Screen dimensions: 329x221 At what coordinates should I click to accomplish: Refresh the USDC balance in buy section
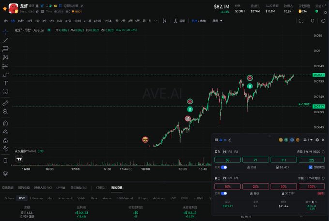click(x=323, y=152)
